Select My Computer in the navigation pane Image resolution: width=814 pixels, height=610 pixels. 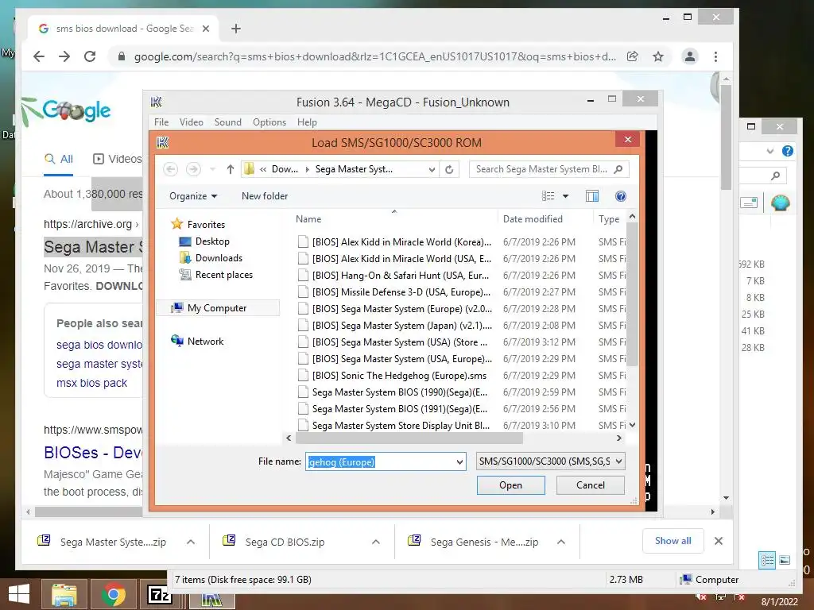217,308
